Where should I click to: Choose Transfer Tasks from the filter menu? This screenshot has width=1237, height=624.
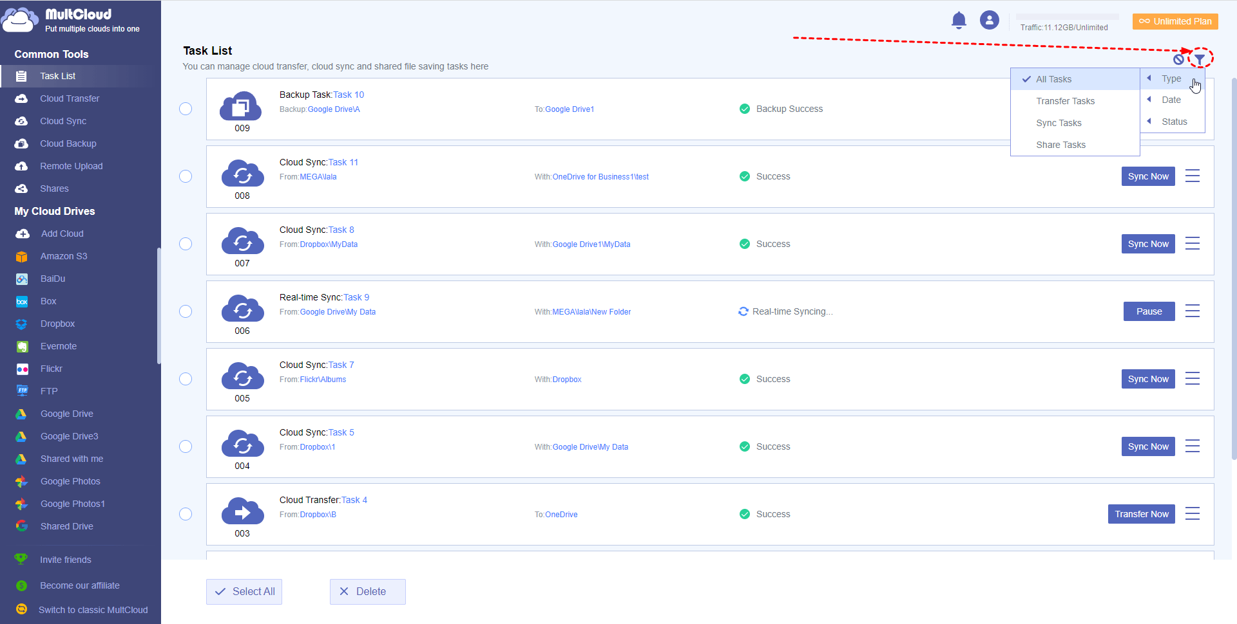click(1065, 101)
